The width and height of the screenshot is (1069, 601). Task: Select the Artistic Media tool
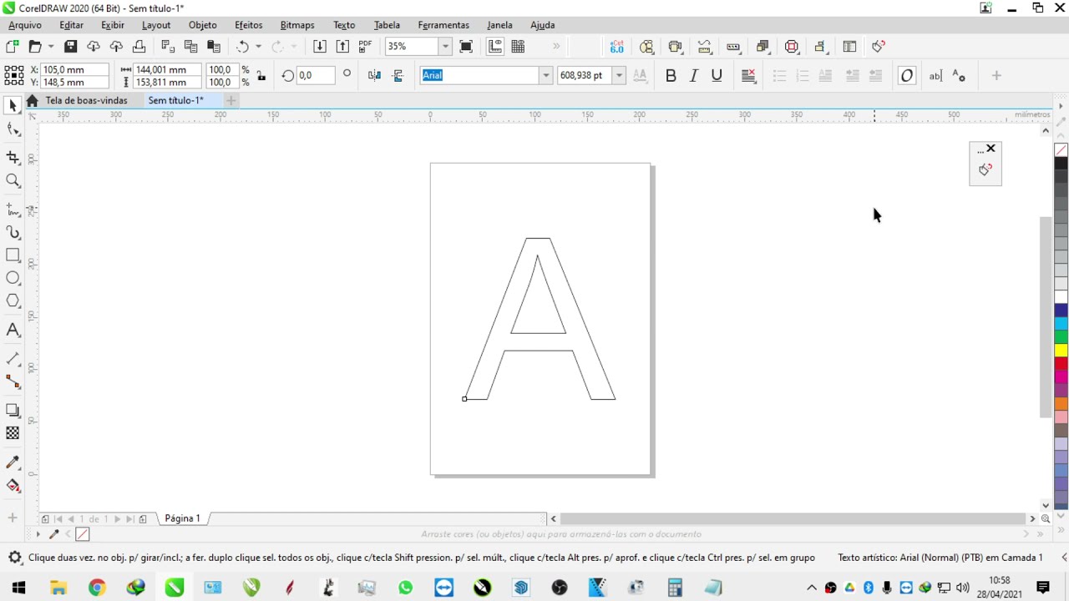13,232
